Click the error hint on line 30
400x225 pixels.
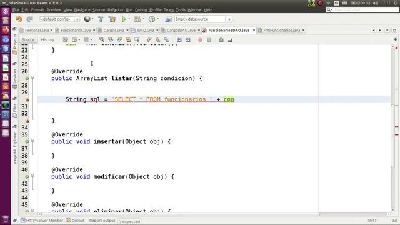coord(27,99)
